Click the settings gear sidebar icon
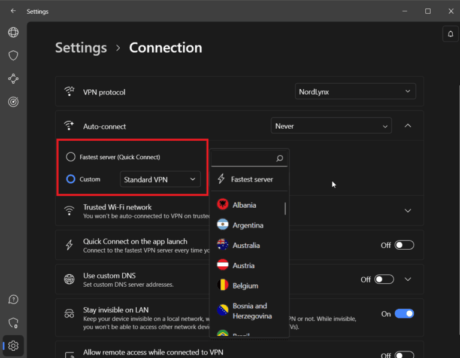Viewport: 460px width, 358px height. 13,345
